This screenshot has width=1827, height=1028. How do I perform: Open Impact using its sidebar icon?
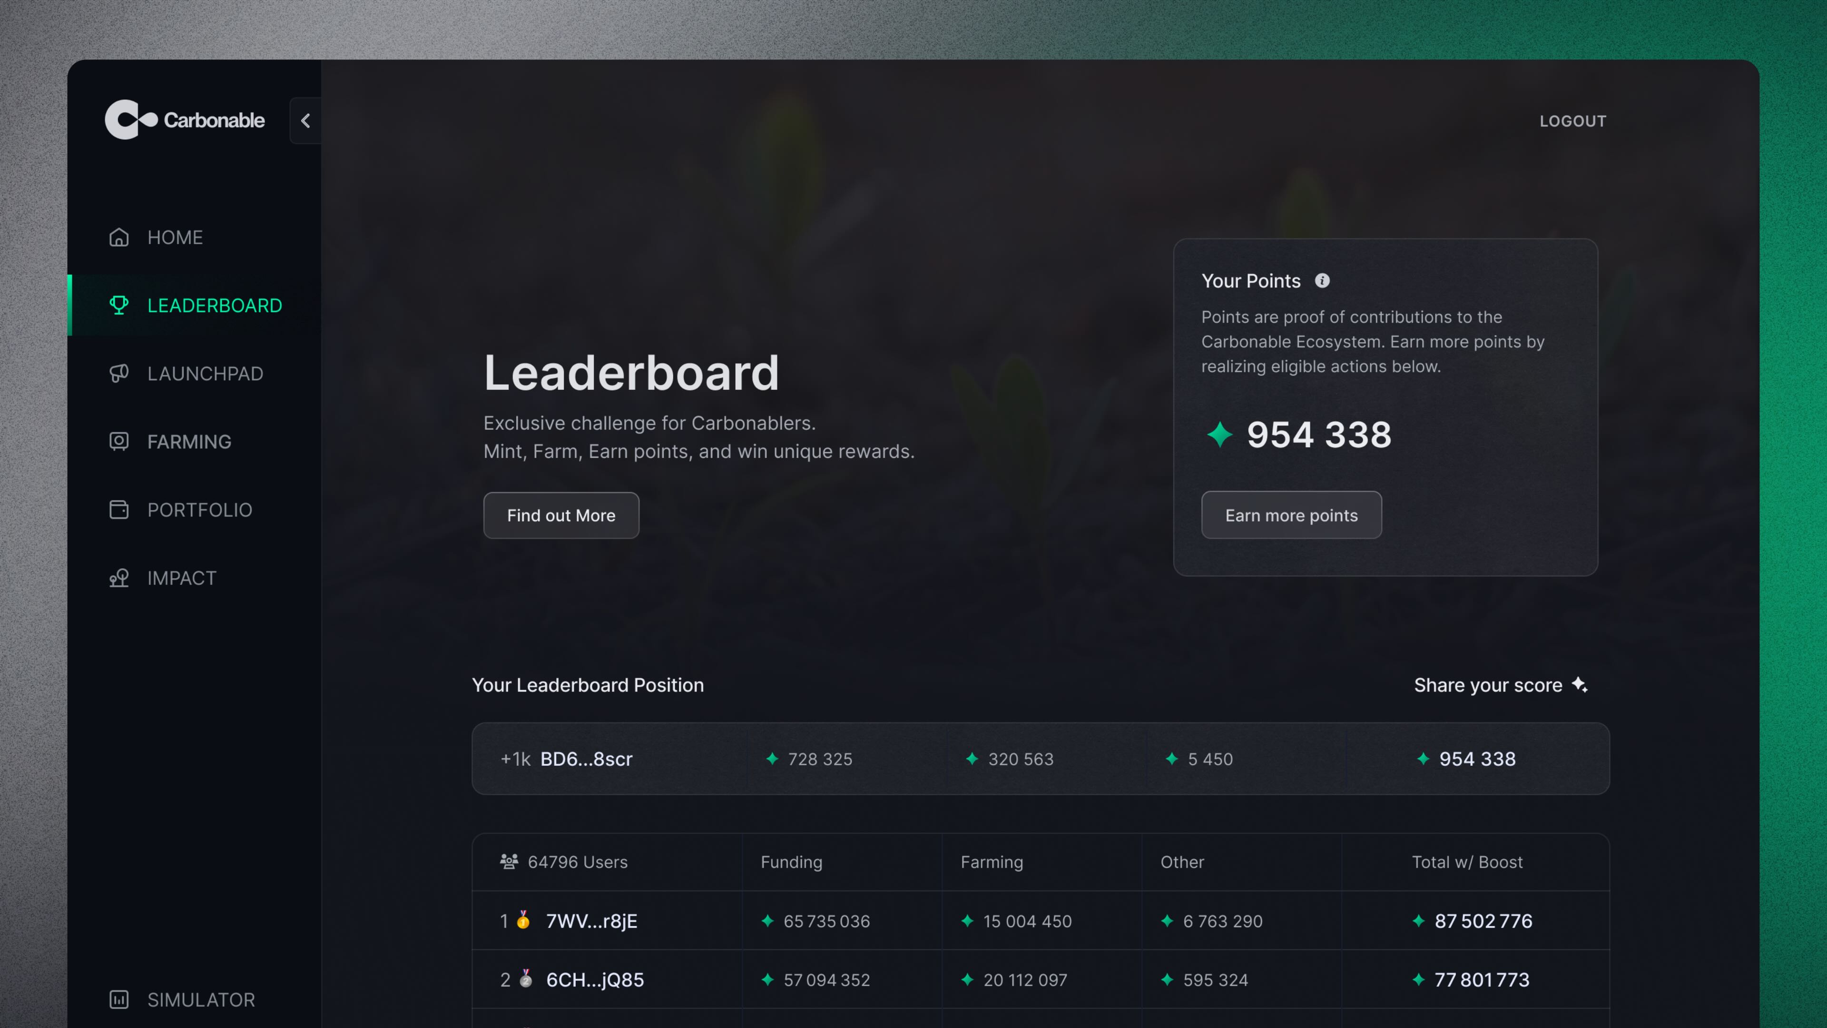click(119, 577)
